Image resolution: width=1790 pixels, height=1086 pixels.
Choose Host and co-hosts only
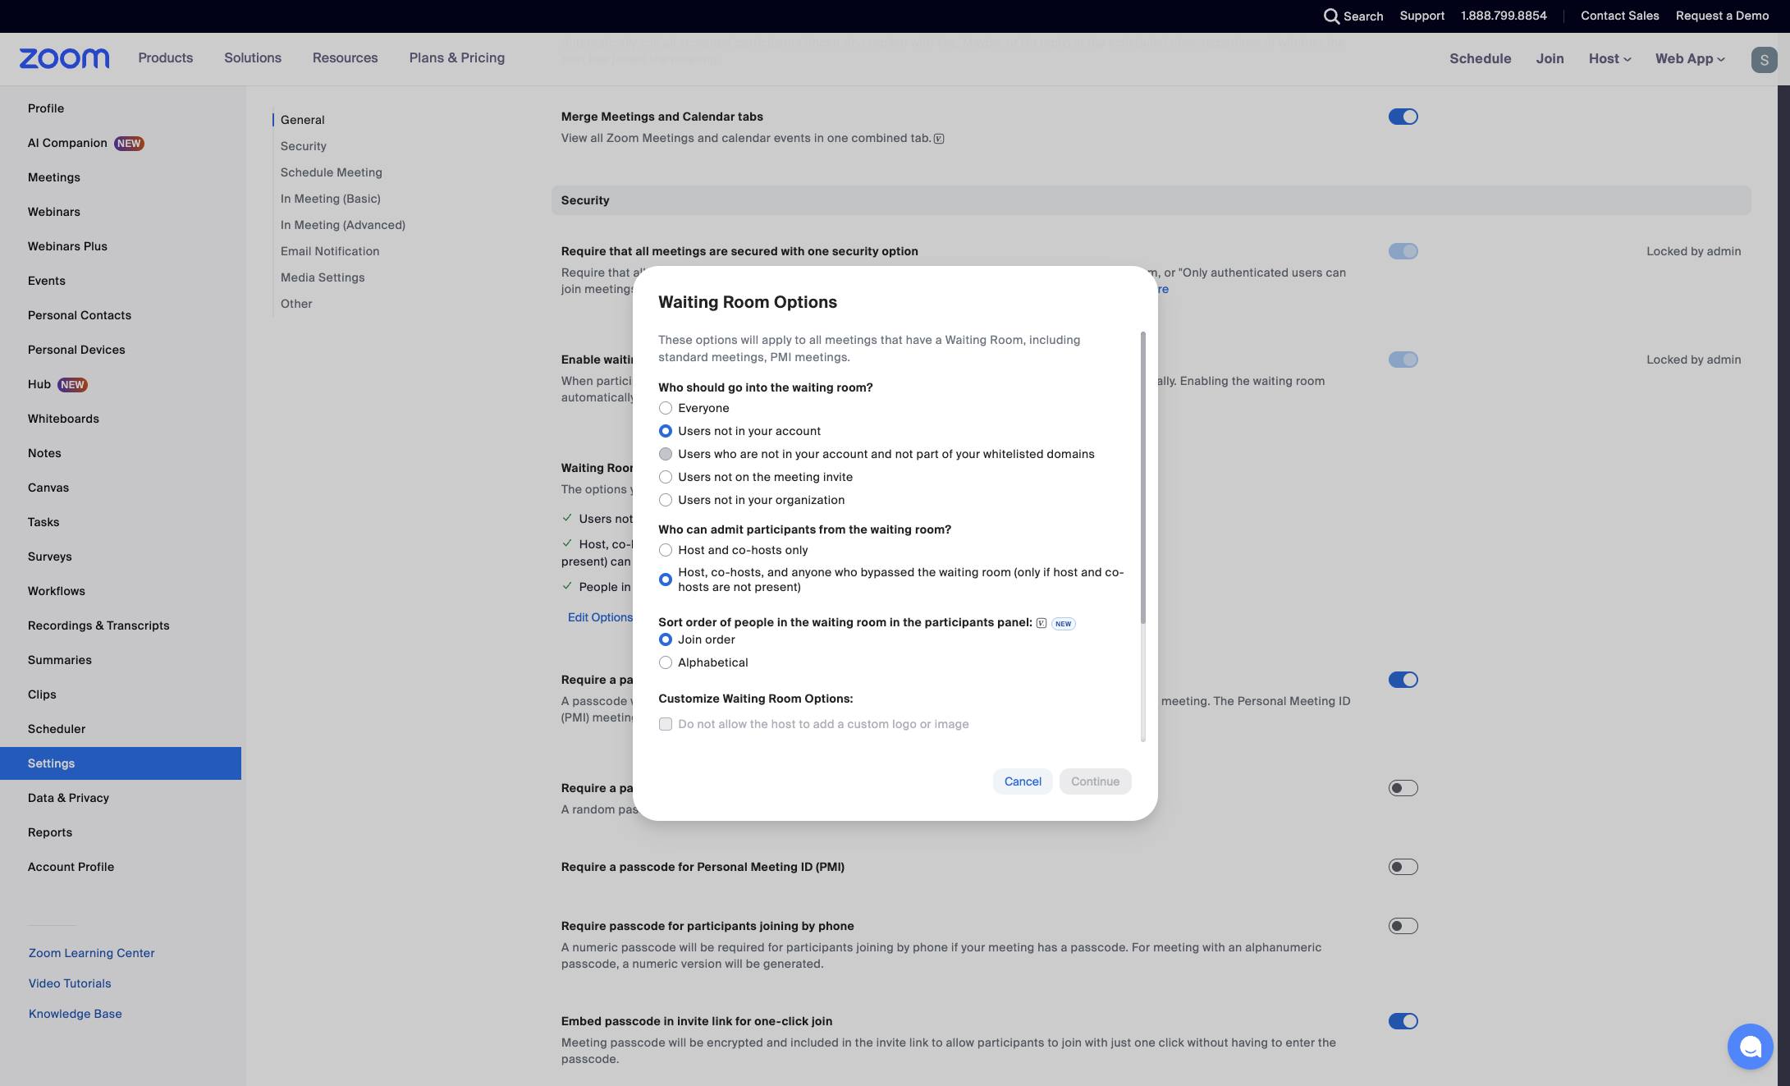click(666, 550)
